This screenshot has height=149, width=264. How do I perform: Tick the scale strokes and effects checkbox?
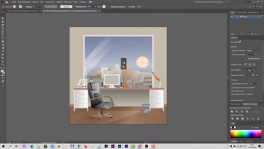[x=232, y=94]
